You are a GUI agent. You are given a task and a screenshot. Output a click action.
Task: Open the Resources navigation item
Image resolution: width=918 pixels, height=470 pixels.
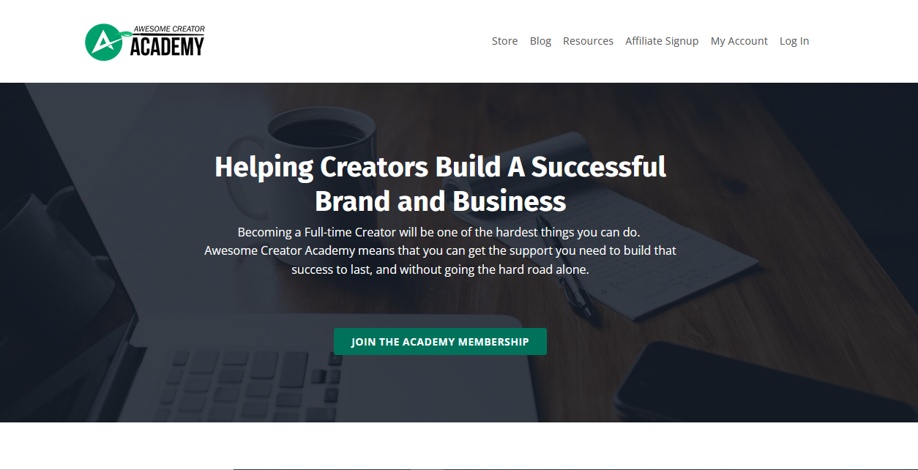pos(588,41)
